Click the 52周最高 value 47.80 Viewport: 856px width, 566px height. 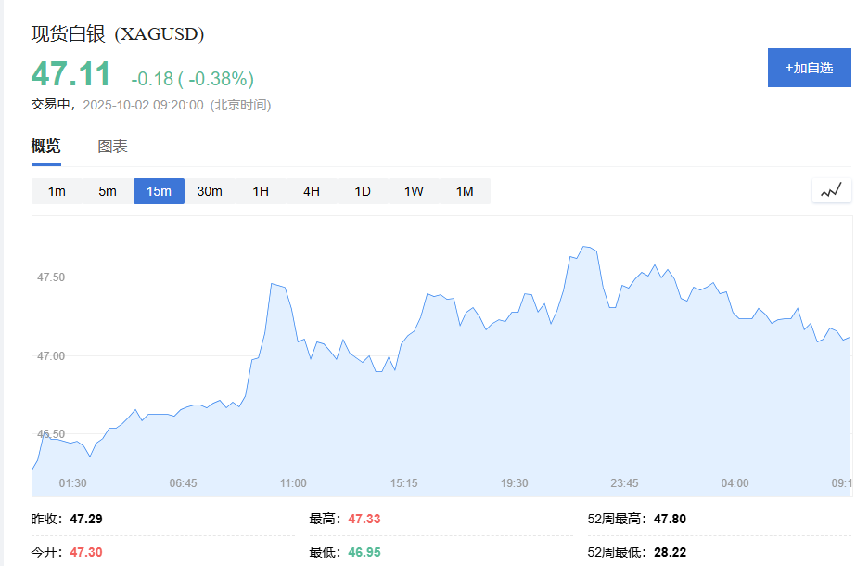(670, 519)
